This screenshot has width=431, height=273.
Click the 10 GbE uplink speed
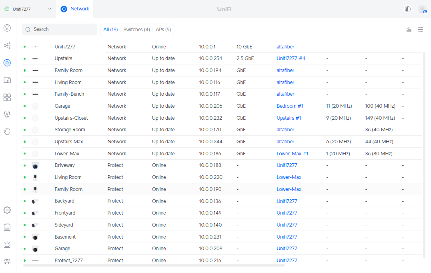(x=245, y=47)
